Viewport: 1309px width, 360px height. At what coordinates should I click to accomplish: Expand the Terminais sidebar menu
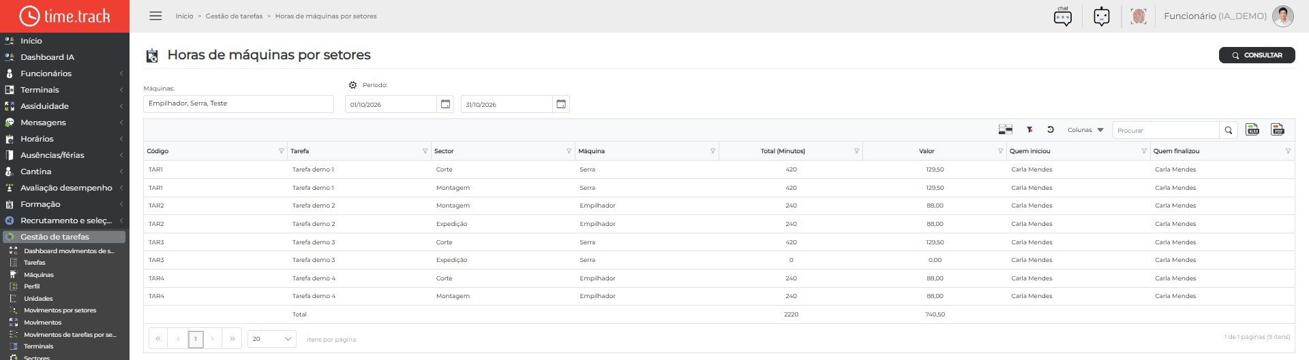point(65,90)
